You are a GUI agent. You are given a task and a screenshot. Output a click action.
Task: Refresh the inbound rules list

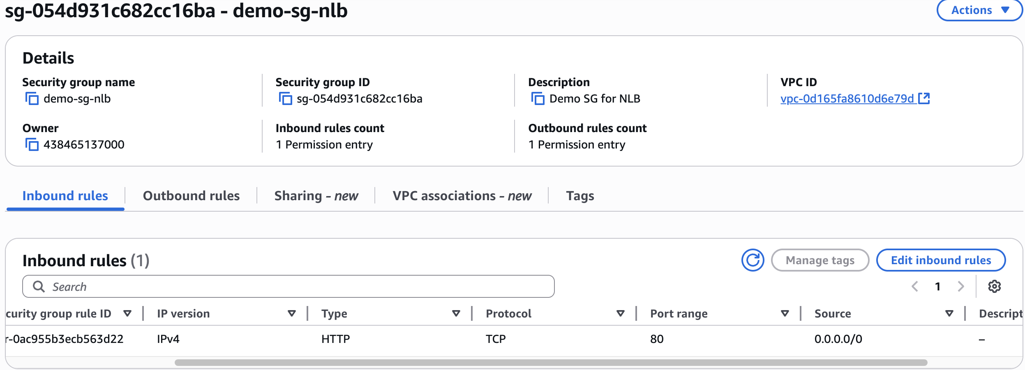pyautogui.click(x=753, y=260)
